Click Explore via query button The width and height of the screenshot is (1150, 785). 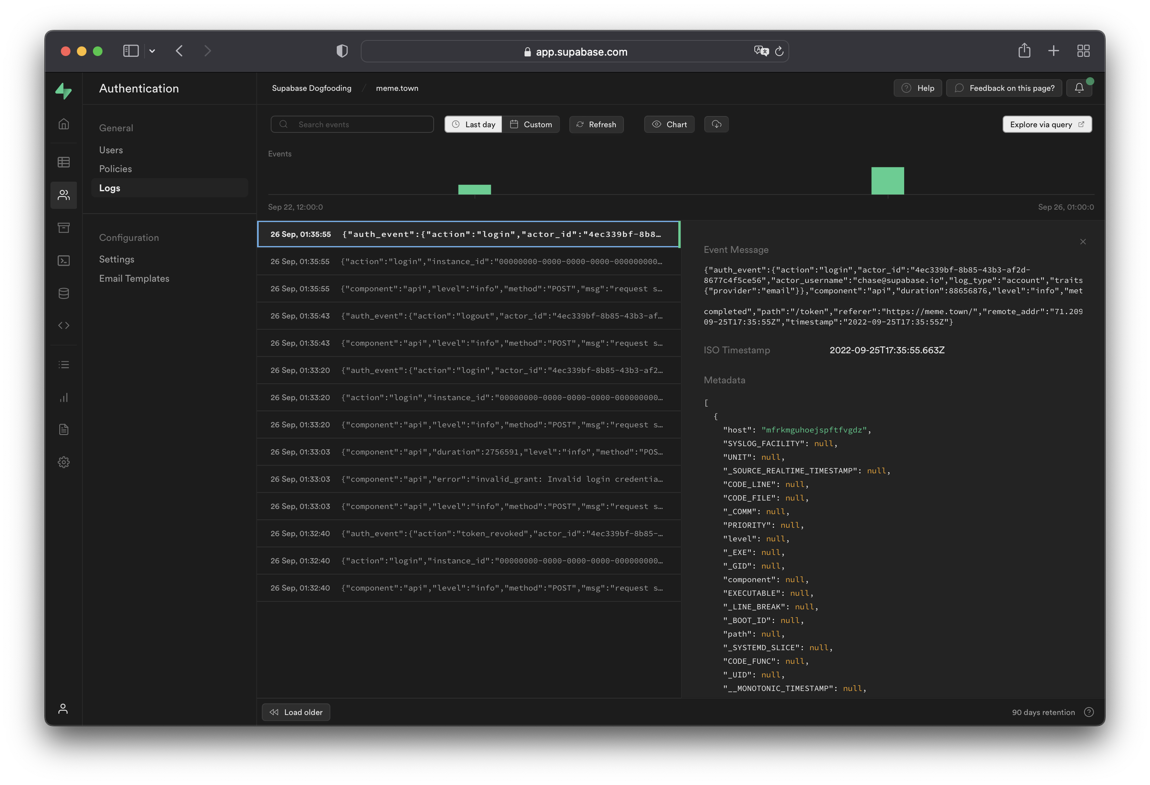pos(1047,124)
